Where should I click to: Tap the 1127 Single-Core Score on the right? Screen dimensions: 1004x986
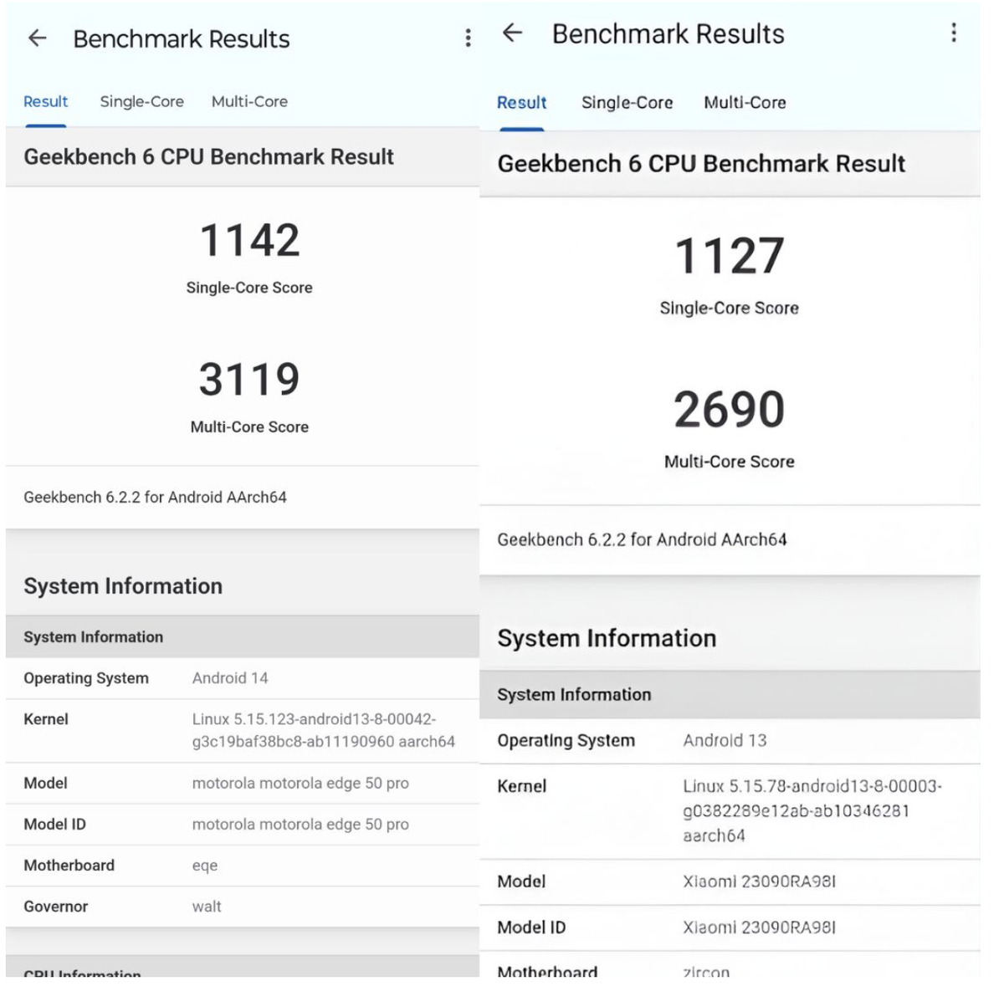pyautogui.click(x=730, y=255)
